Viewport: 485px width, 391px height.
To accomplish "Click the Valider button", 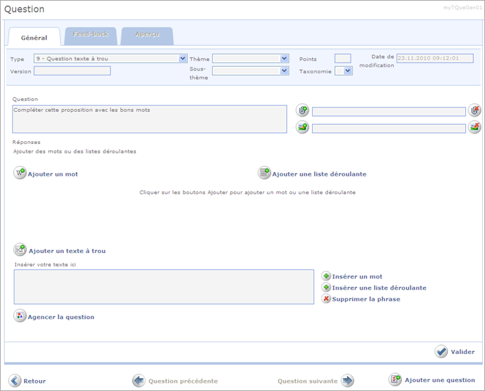I will (455, 352).
